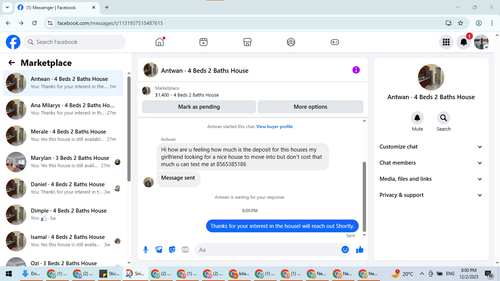Screen dimensions: 500x281
Task: Expand the Customize chat section
Action: pos(431,147)
